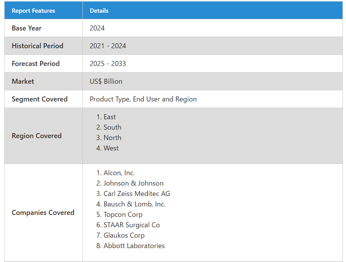Click the Details column header
This screenshot has height=262, width=346.
(99, 11)
